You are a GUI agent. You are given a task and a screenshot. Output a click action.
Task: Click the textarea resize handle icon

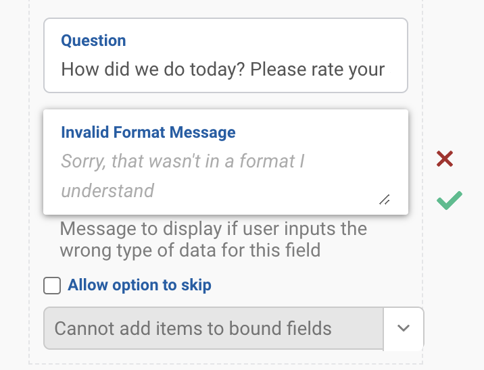(x=384, y=199)
